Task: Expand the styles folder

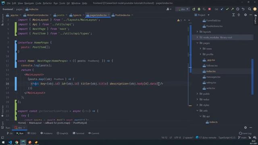Action: (x=197, y=105)
